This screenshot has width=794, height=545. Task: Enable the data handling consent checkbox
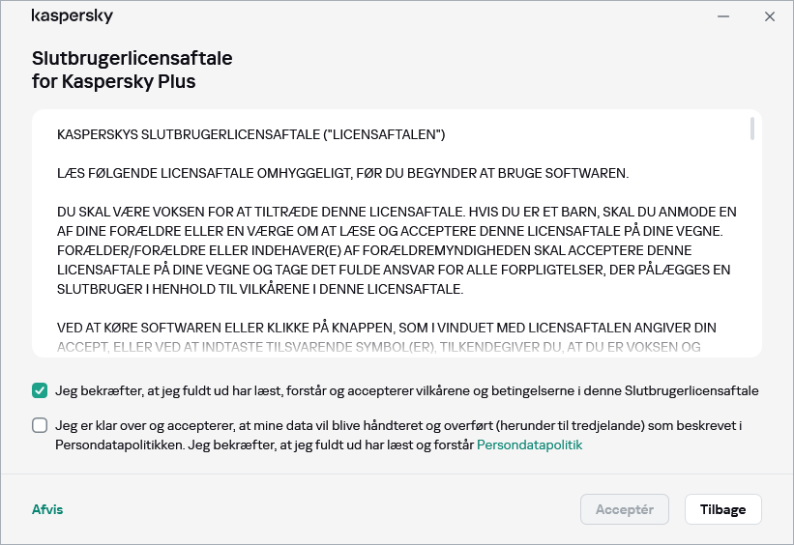[x=40, y=425]
